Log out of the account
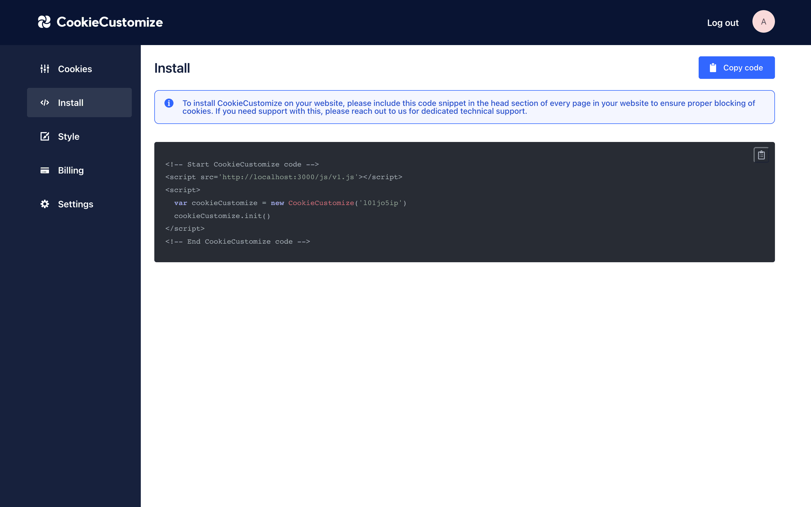This screenshot has height=507, width=811. coord(723,23)
